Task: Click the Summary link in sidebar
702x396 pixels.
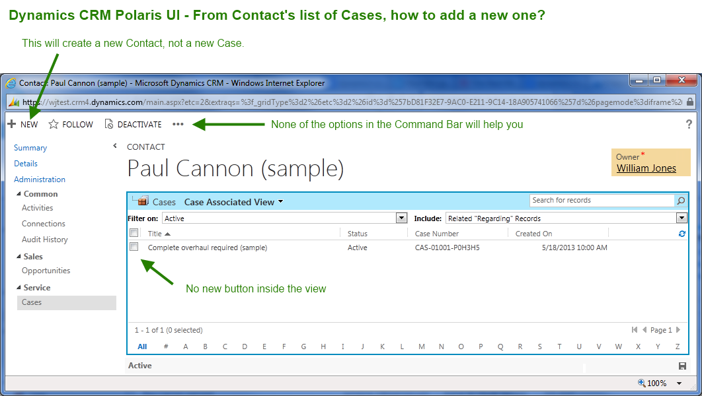Action: tap(30, 148)
